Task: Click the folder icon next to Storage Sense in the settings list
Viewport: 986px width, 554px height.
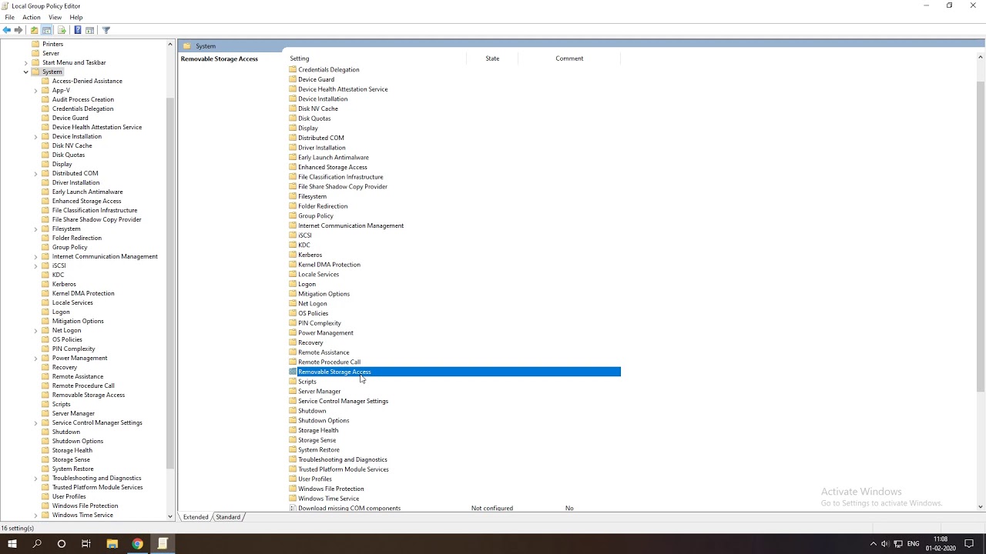Action: point(293,440)
